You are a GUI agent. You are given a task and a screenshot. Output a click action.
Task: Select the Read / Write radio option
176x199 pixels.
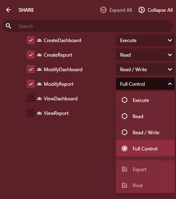click(x=124, y=132)
